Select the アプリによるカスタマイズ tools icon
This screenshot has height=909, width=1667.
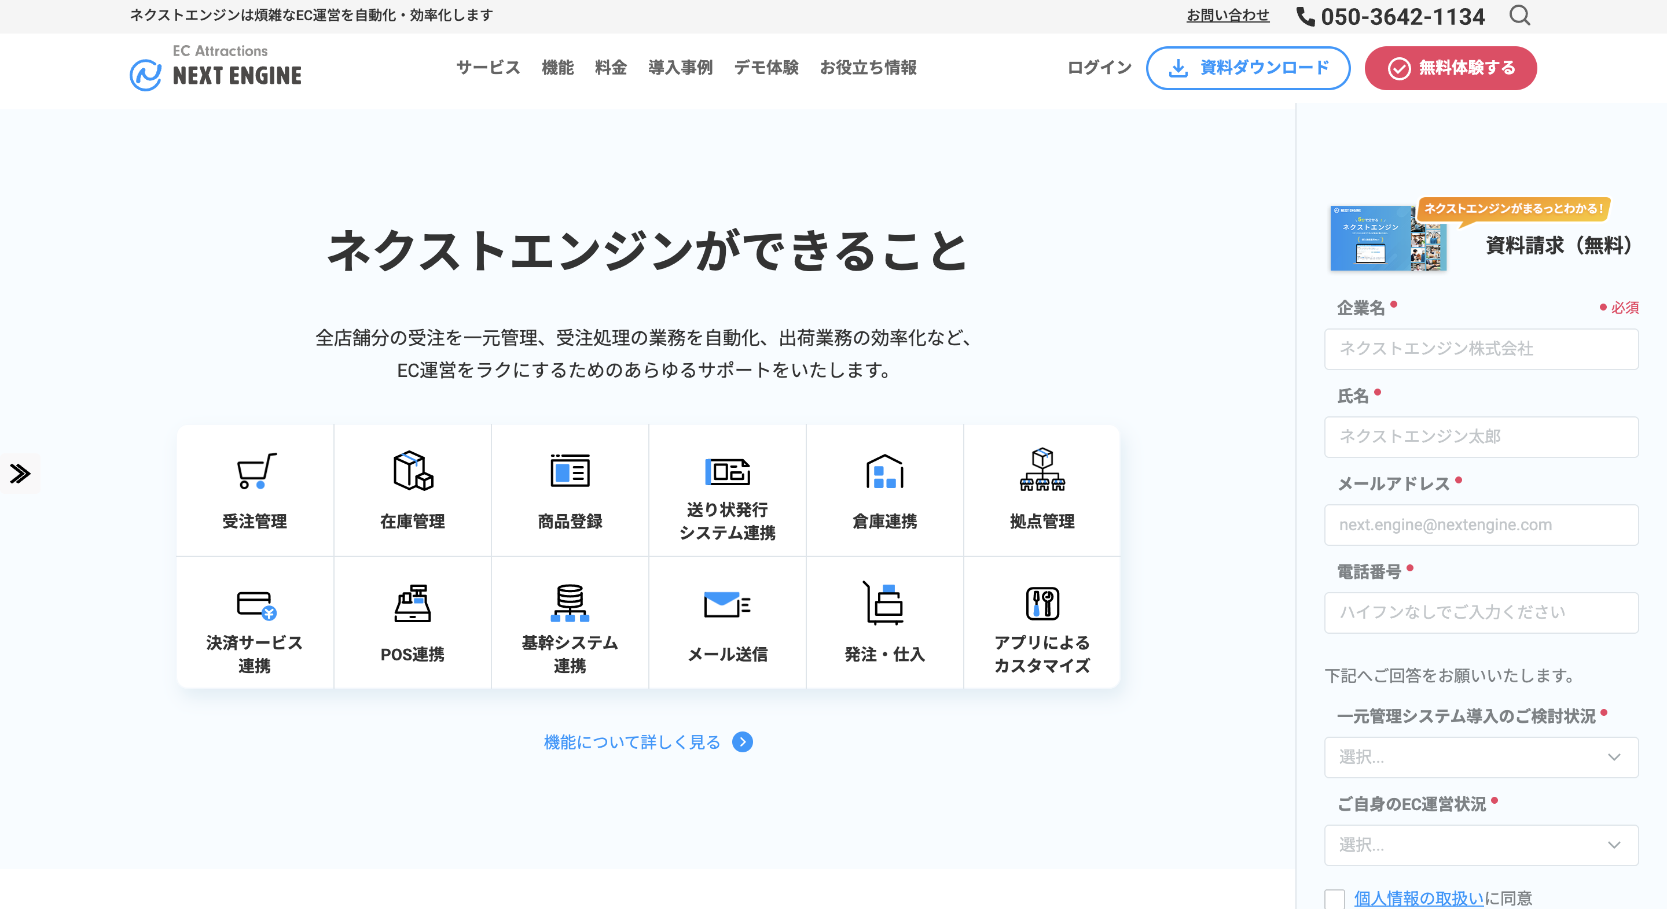[x=1042, y=604]
